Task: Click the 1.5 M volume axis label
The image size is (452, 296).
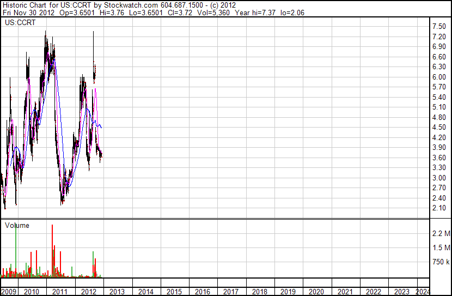Action: pos(441,247)
